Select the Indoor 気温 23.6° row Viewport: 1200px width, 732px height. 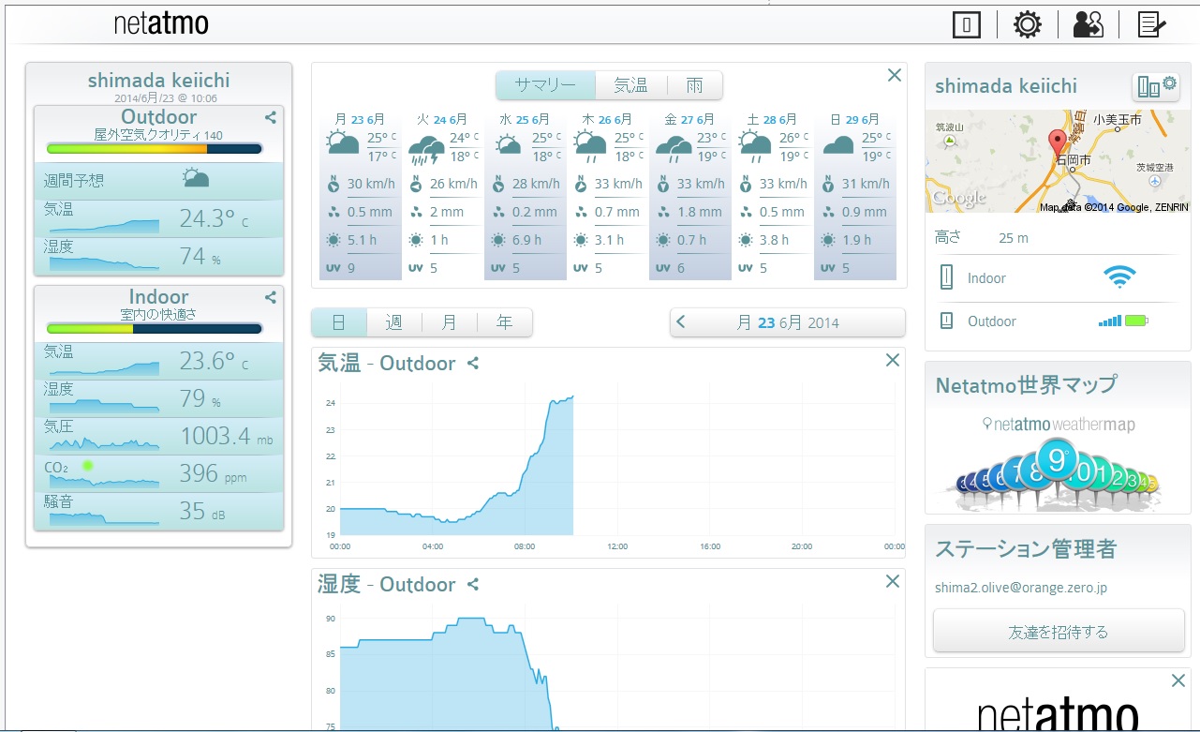(158, 361)
